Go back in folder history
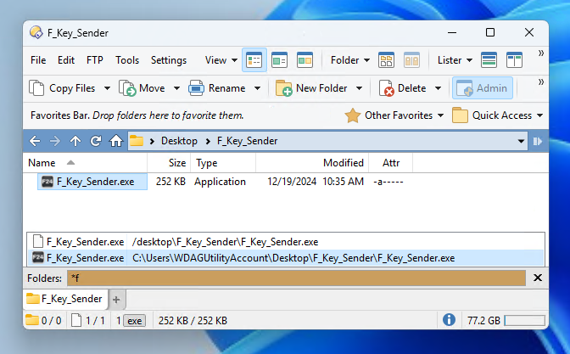This screenshot has height=354, width=570. (35, 141)
